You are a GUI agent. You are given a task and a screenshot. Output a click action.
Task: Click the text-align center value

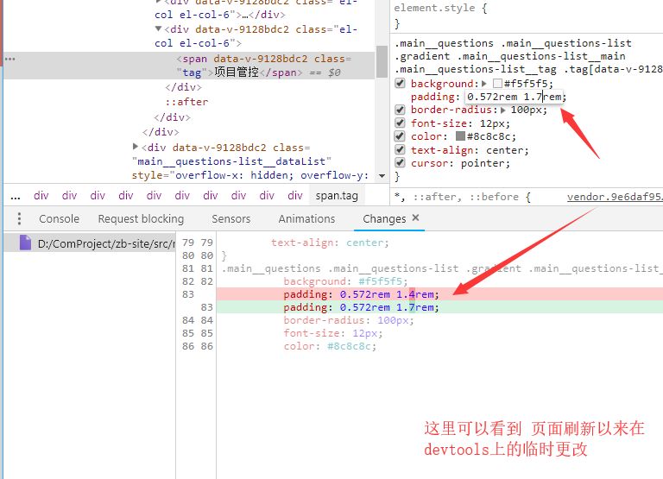pos(504,150)
